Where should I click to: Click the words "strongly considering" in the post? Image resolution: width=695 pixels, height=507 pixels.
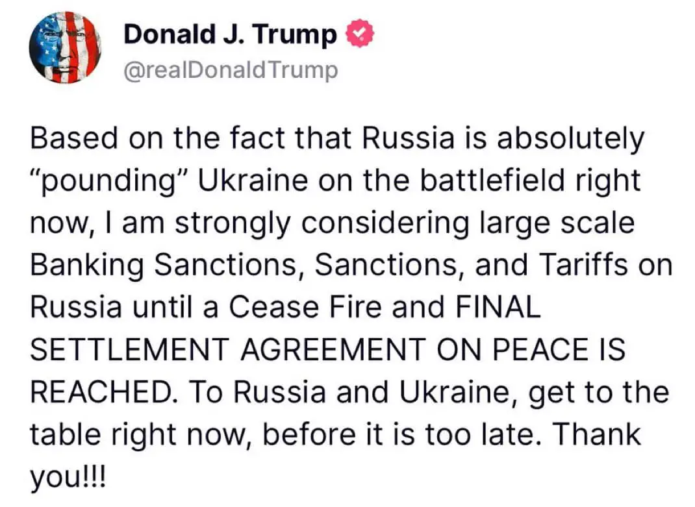click(322, 224)
